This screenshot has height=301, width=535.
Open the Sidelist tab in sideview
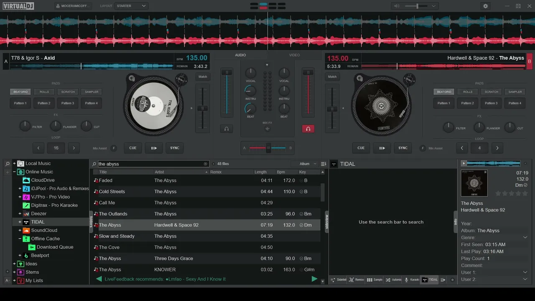[339, 280]
